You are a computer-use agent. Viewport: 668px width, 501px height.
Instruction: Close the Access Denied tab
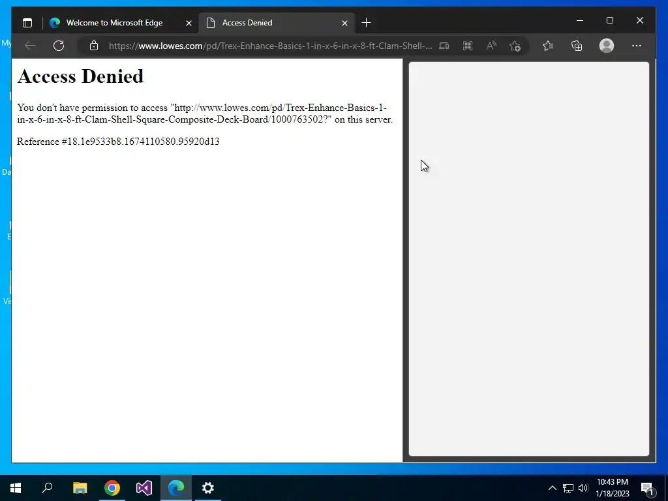344,23
